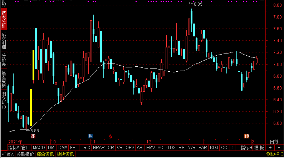
Task: Switch to the 综合资讯 tab
Action: (x=45, y=154)
